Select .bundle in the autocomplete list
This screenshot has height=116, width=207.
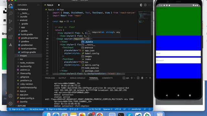[x=116, y=42]
